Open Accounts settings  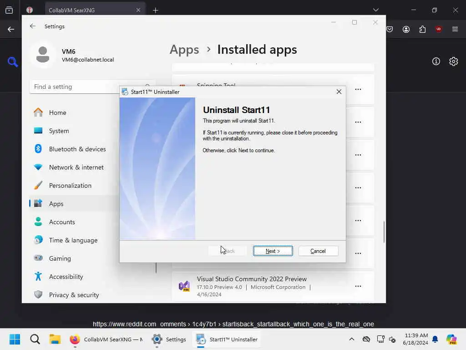tap(74, 222)
